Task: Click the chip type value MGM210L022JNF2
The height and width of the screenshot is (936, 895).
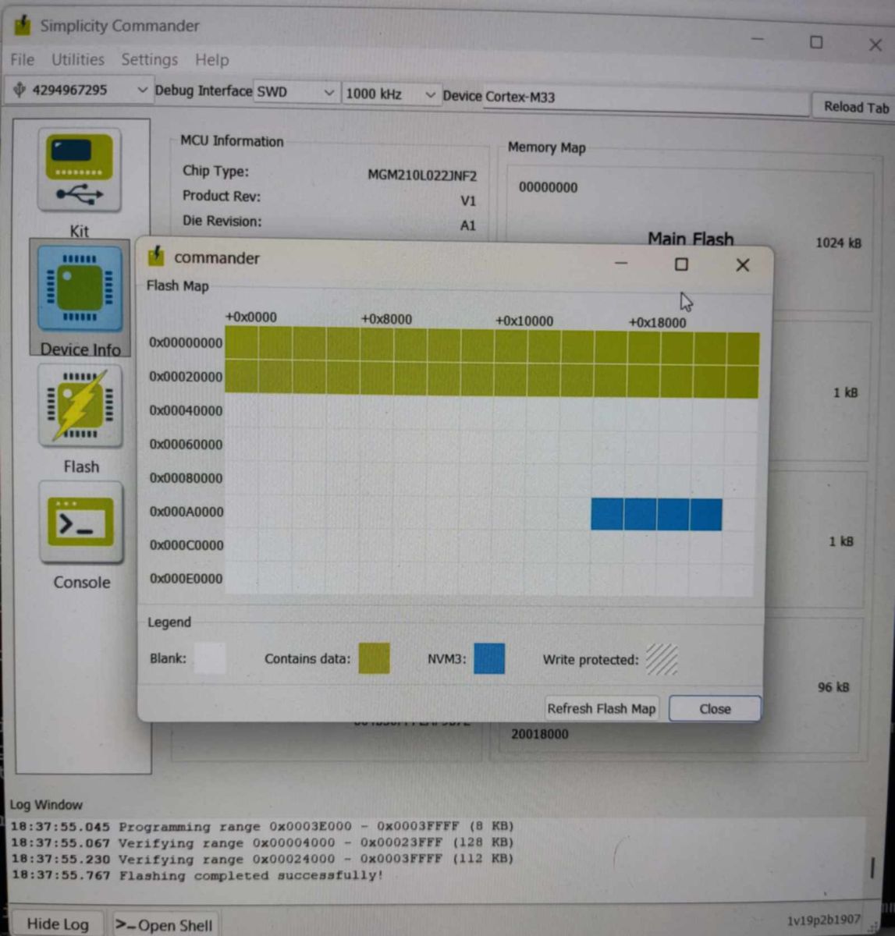Action: 421,175
